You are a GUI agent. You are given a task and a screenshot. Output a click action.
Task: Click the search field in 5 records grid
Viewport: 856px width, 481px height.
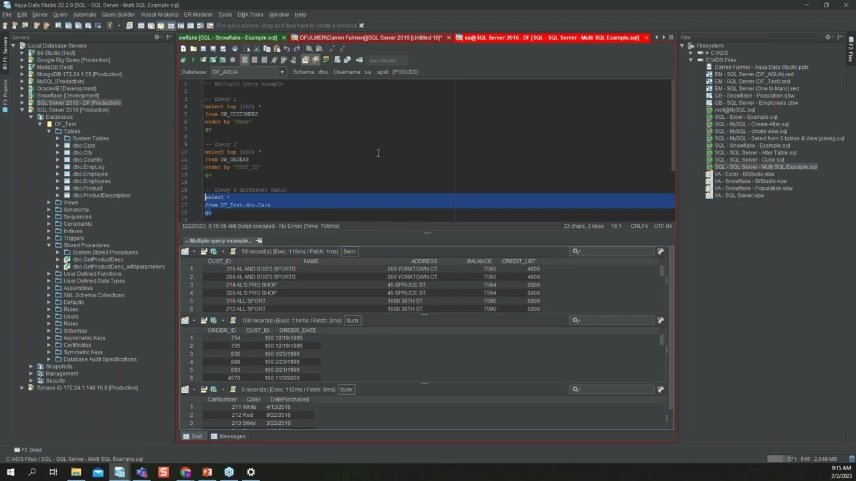(x=613, y=389)
